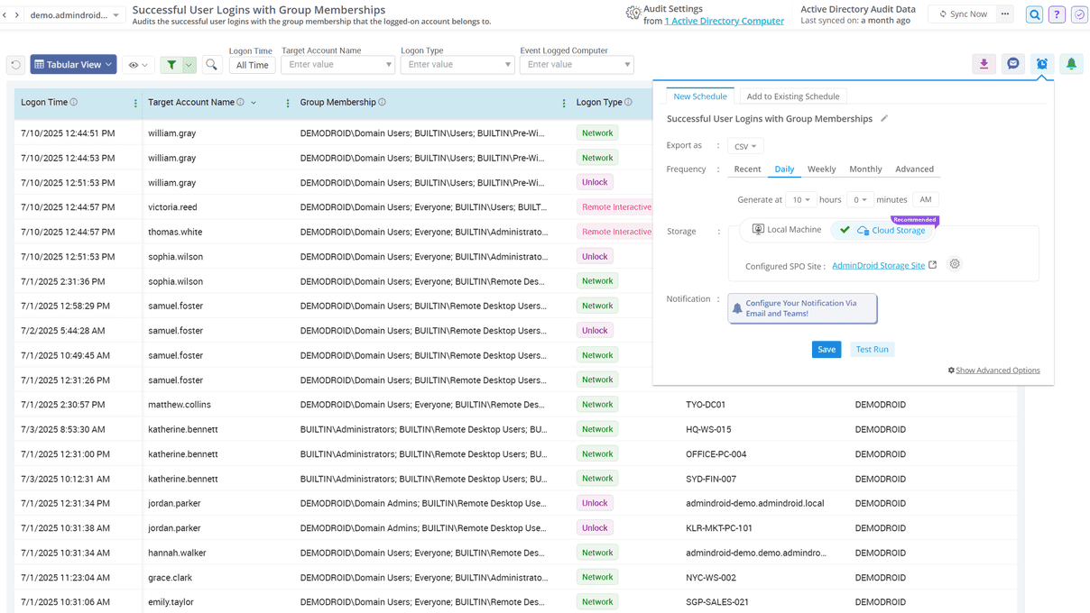The image size is (1090, 613).
Task: Switch to the New Schedule tab
Action: [x=700, y=96]
